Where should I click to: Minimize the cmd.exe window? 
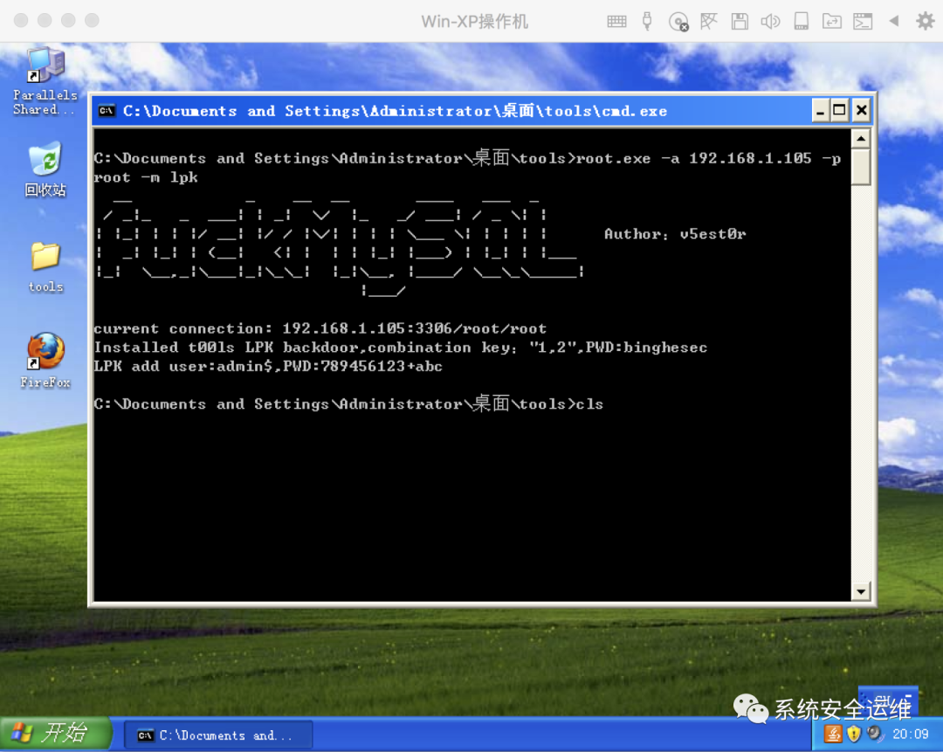(x=820, y=111)
